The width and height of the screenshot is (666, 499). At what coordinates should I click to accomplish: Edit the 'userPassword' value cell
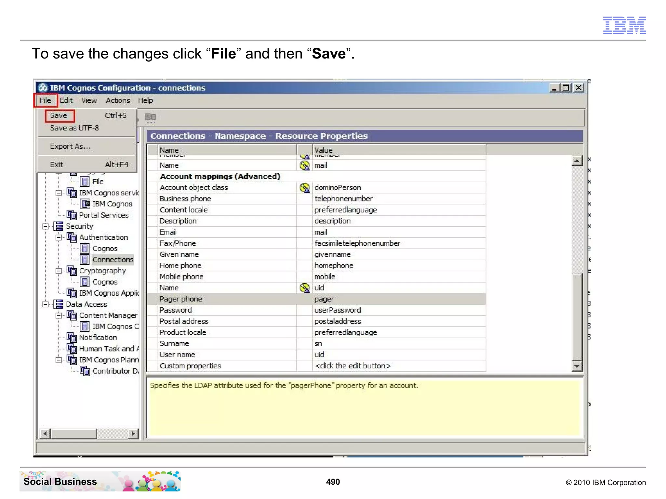point(399,310)
